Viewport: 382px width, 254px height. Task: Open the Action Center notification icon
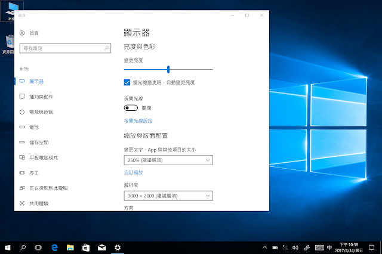(371, 247)
